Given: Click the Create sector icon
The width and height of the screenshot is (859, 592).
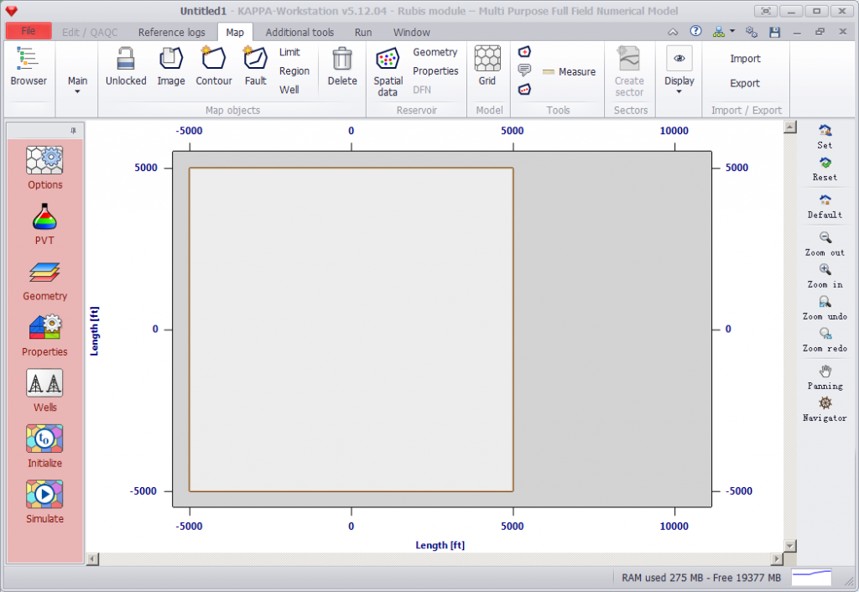Looking at the screenshot, I should [629, 59].
